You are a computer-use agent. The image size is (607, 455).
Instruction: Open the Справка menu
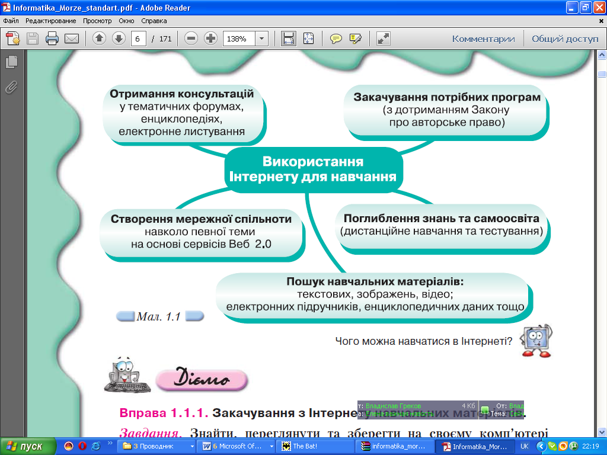point(154,21)
